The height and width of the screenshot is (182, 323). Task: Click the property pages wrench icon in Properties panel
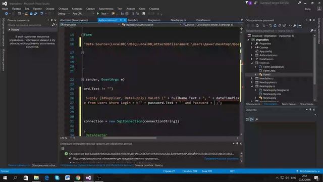(257, 119)
